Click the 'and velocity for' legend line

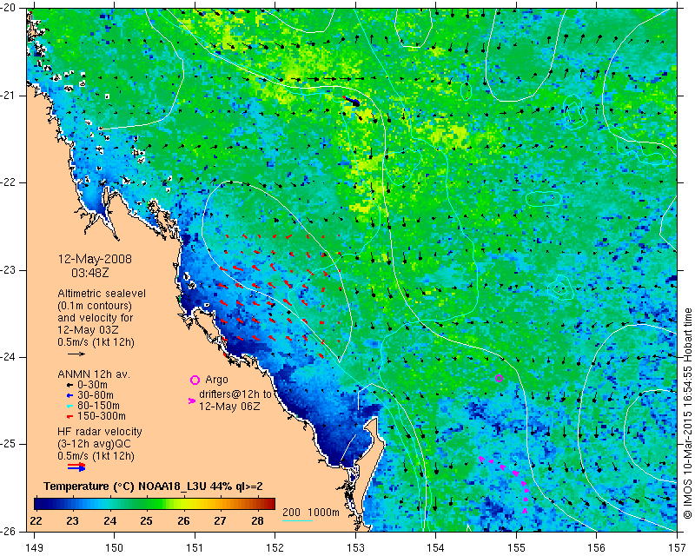pyautogui.click(x=96, y=318)
